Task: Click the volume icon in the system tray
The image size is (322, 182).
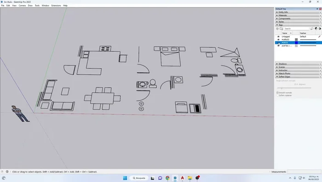Action: (304, 178)
